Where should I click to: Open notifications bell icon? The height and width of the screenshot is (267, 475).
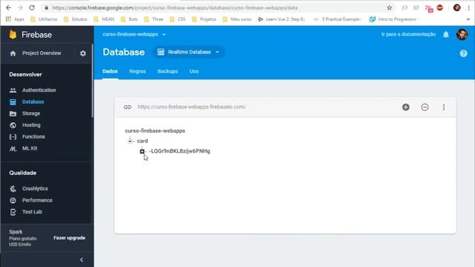point(446,35)
